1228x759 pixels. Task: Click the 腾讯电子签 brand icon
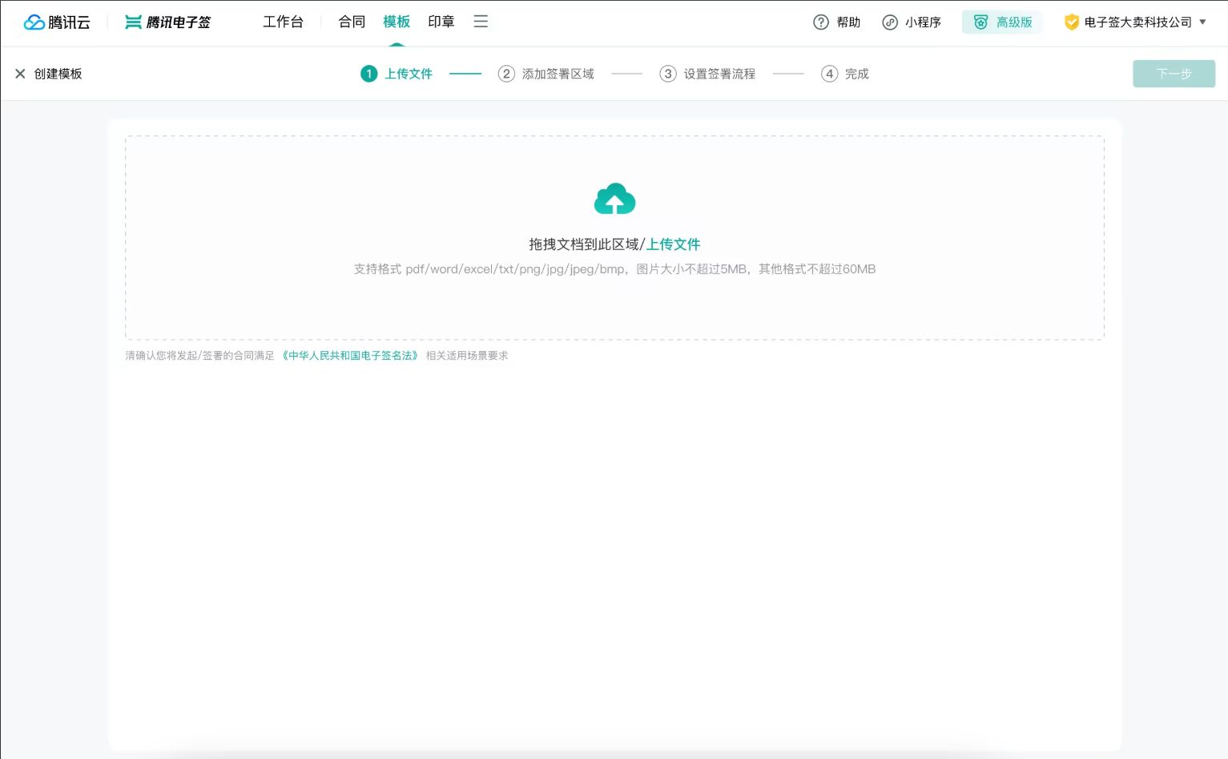point(133,22)
